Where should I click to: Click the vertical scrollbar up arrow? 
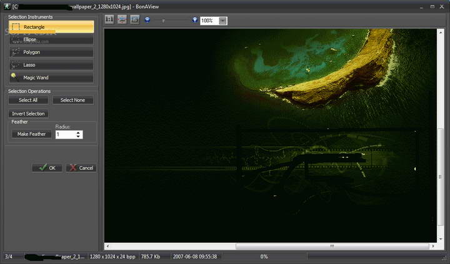point(441,32)
